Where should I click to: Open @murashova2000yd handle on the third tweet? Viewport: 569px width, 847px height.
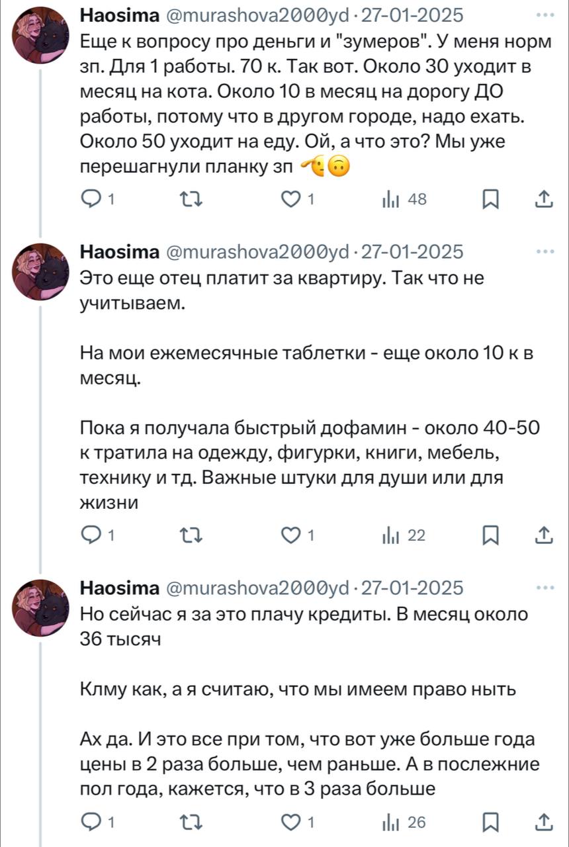coord(257,588)
